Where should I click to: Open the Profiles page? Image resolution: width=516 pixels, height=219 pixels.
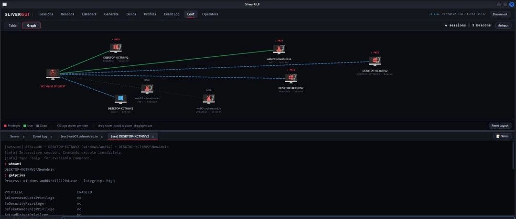150,14
